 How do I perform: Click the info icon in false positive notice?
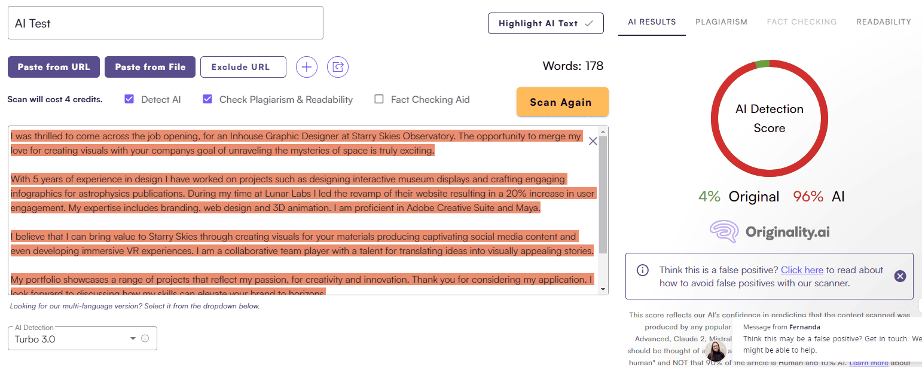643,270
